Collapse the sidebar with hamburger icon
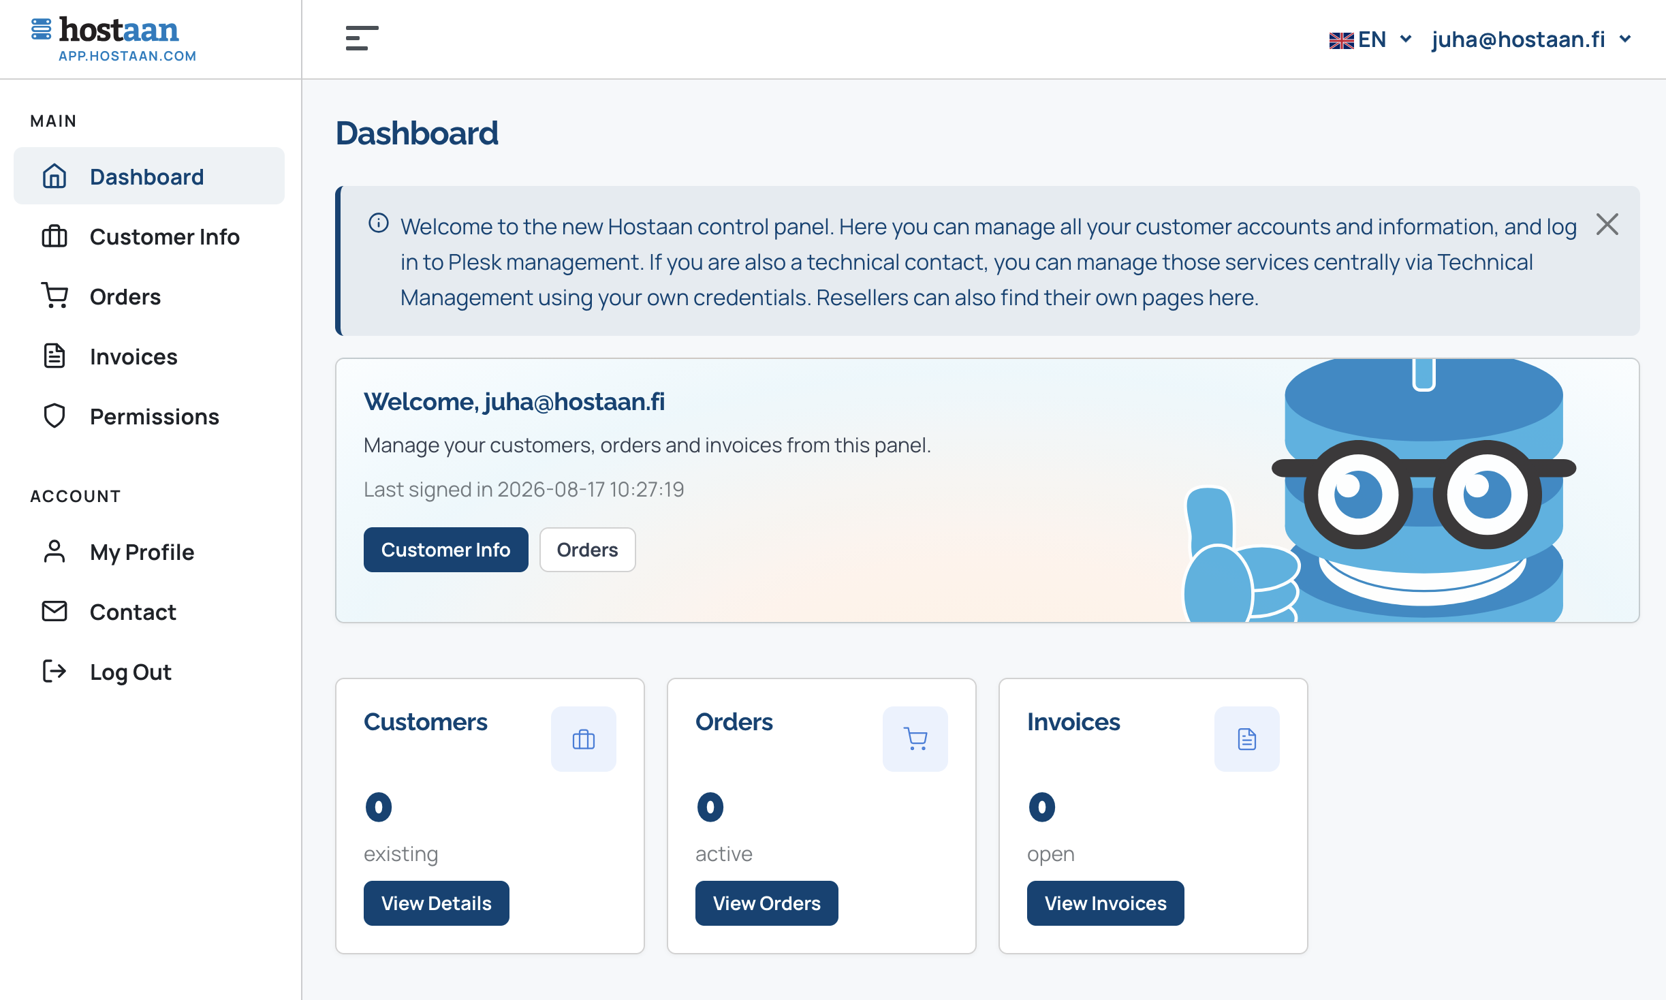The width and height of the screenshot is (1666, 1000). [362, 38]
